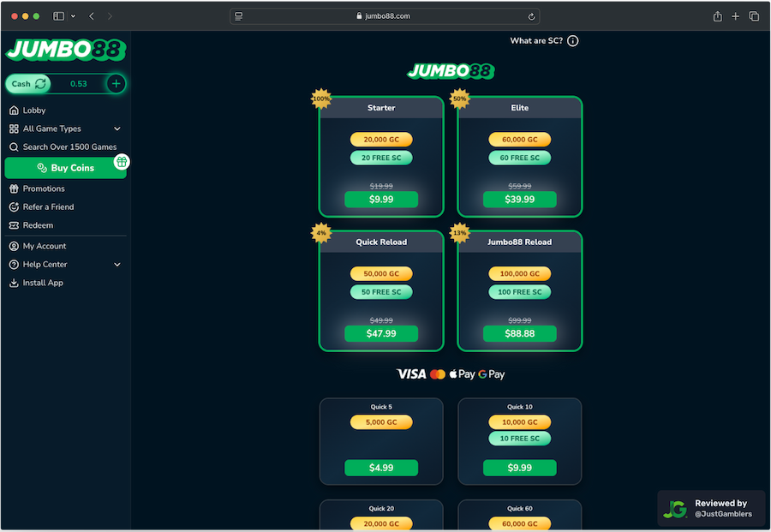771x532 pixels.
Task: Click the 20,000 GC pill on Starter
Action: coord(381,140)
